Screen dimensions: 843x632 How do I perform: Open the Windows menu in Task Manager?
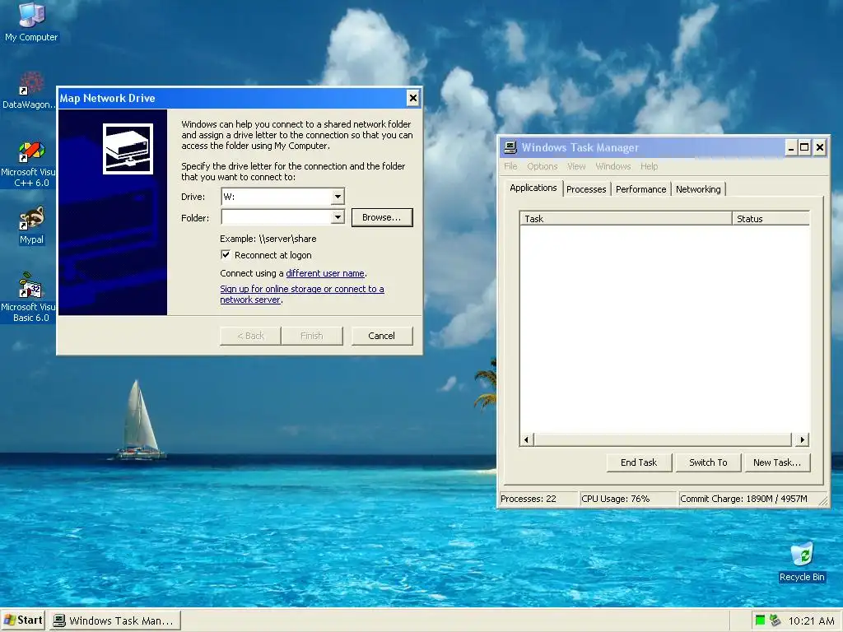[612, 166]
